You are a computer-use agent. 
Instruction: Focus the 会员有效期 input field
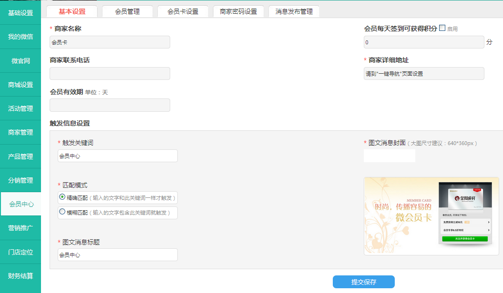coord(110,105)
